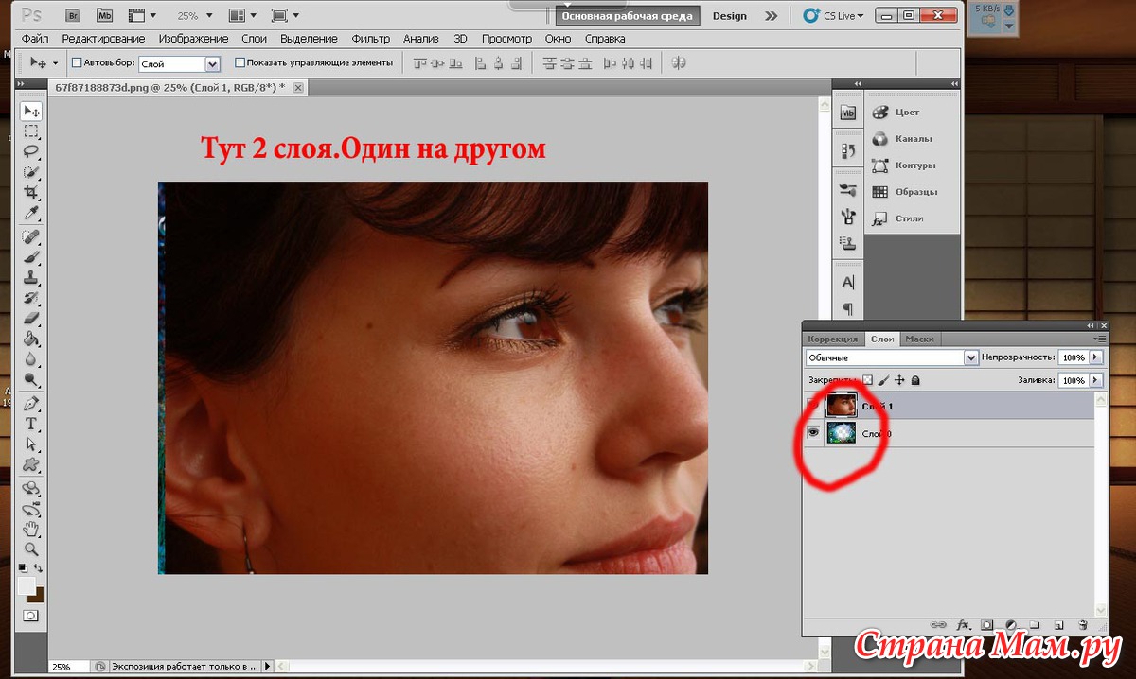The image size is (1136, 679).
Task: Click the foreground color swatch
Action: click(27, 585)
